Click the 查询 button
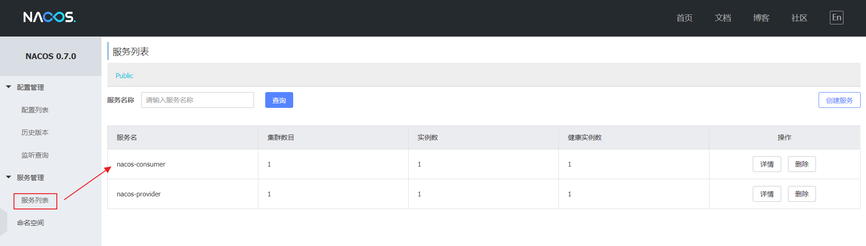 (x=279, y=100)
